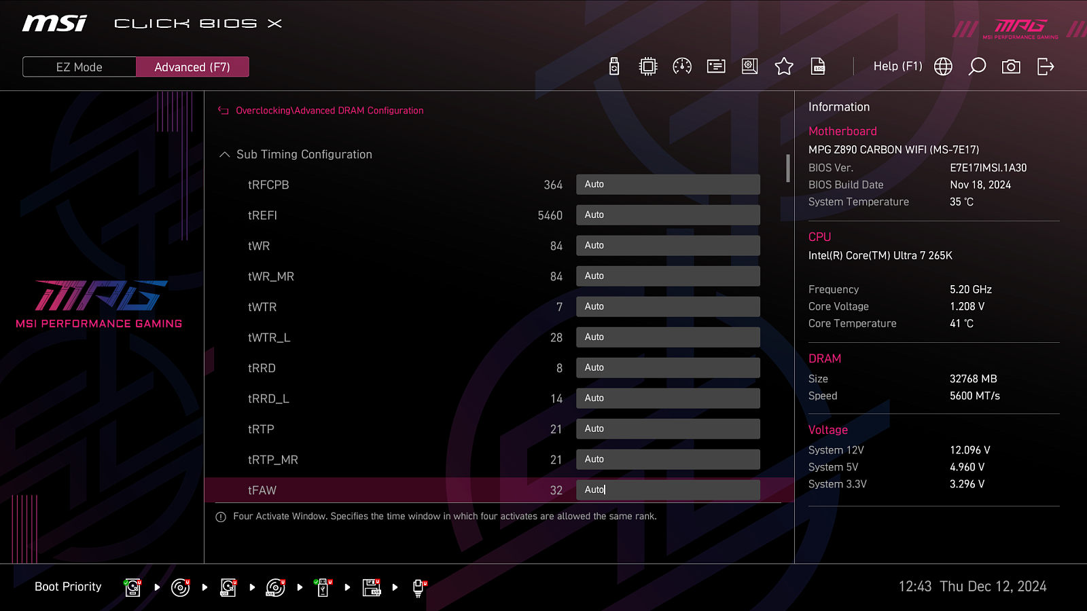1087x611 pixels.
Task: Click the info icon beside tFAW description
Action: click(x=221, y=517)
